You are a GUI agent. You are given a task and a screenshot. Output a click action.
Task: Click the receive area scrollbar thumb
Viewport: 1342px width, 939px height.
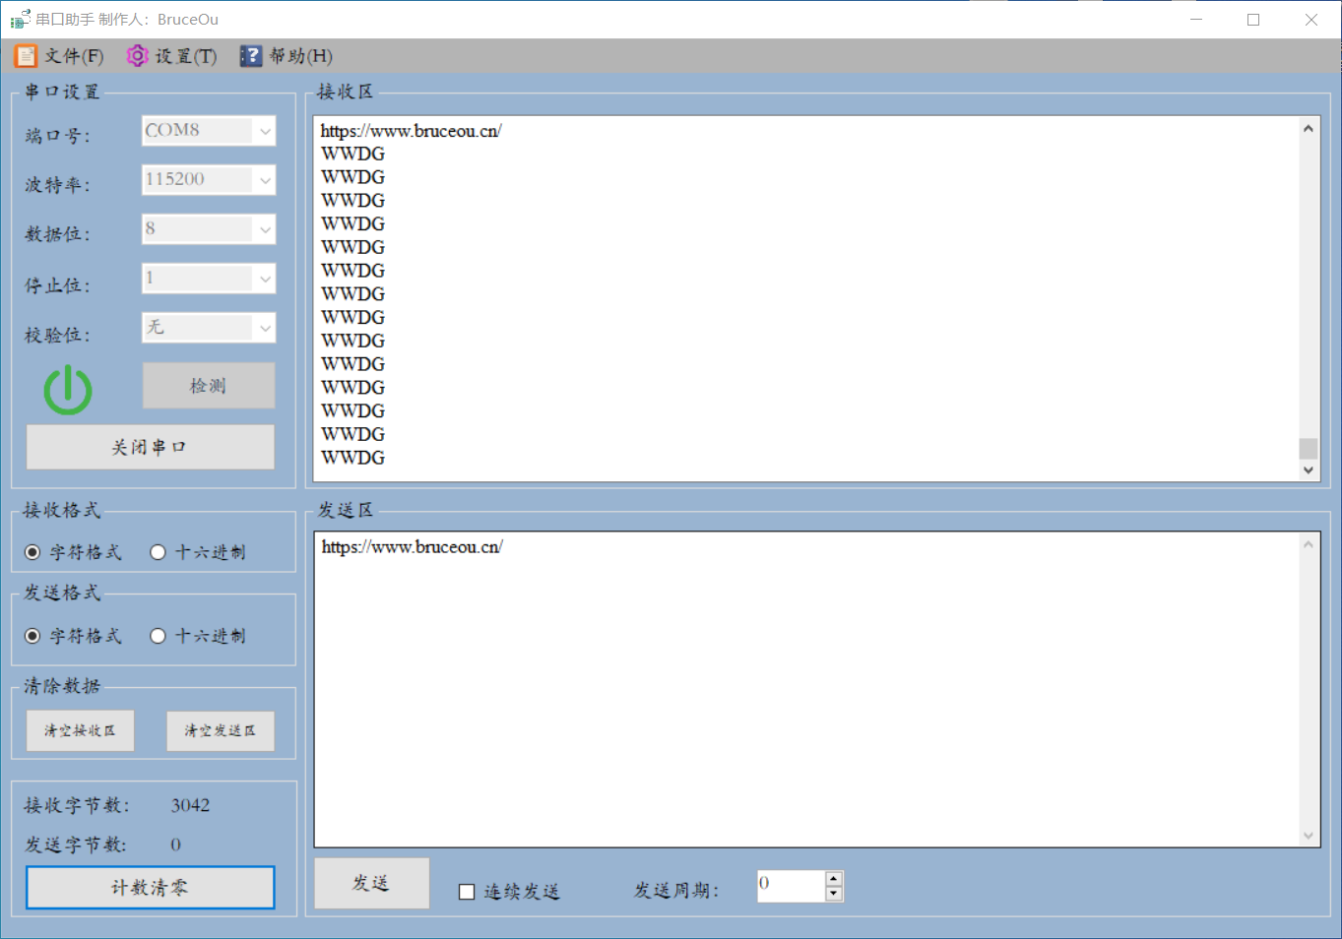tap(1308, 448)
